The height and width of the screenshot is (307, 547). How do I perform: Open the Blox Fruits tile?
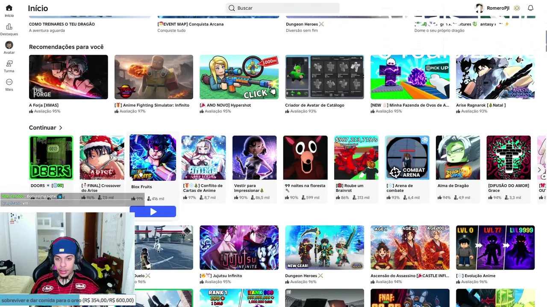[x=153, y=157]
